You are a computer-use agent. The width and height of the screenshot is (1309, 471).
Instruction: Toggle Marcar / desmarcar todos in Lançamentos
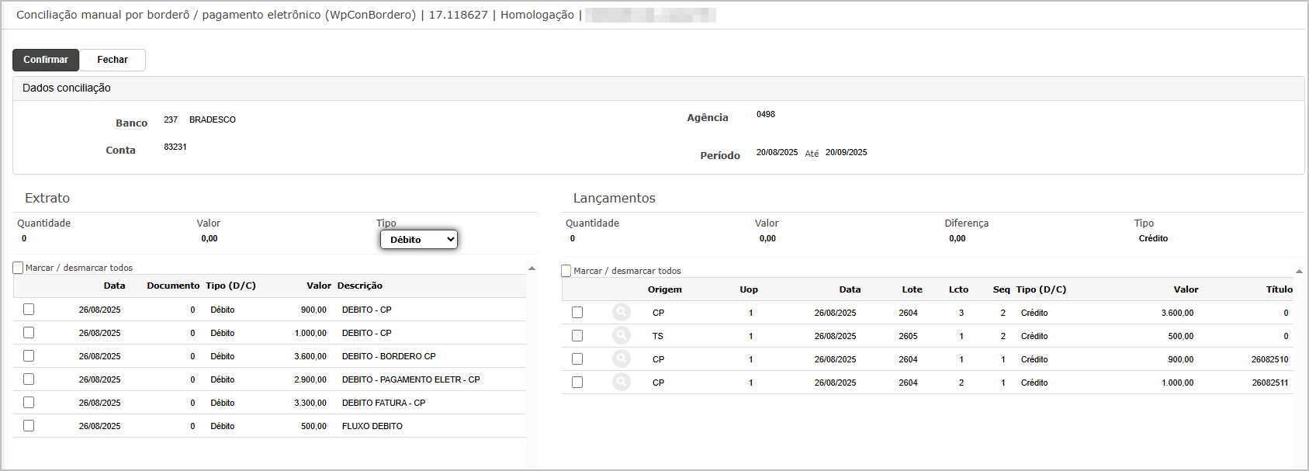[x=566, y=271]
